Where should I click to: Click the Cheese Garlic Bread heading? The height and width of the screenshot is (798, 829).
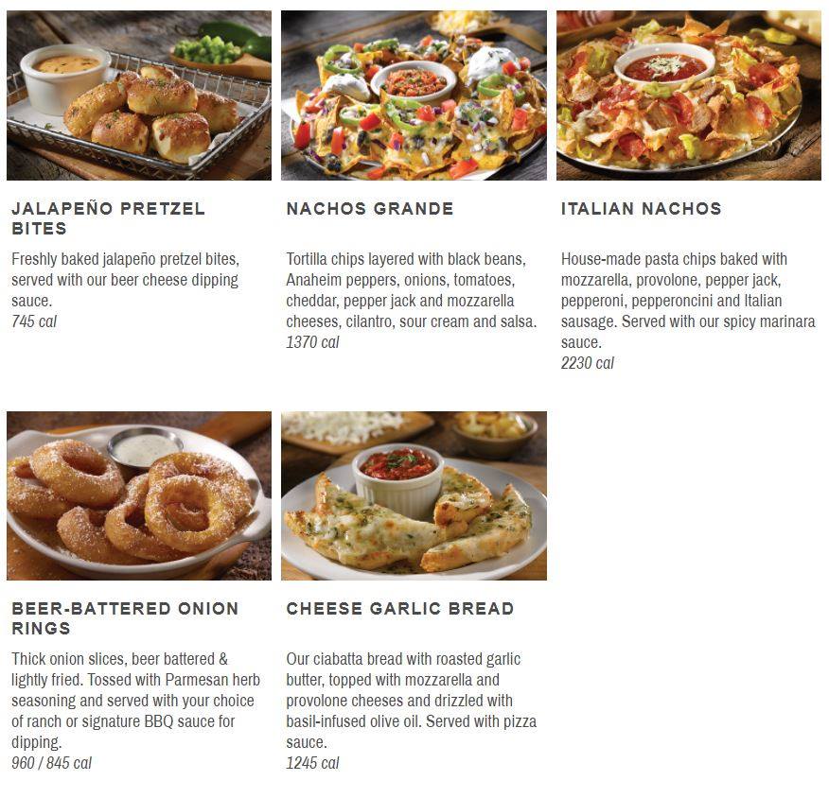pyautogui.click(x=400, y=608)
